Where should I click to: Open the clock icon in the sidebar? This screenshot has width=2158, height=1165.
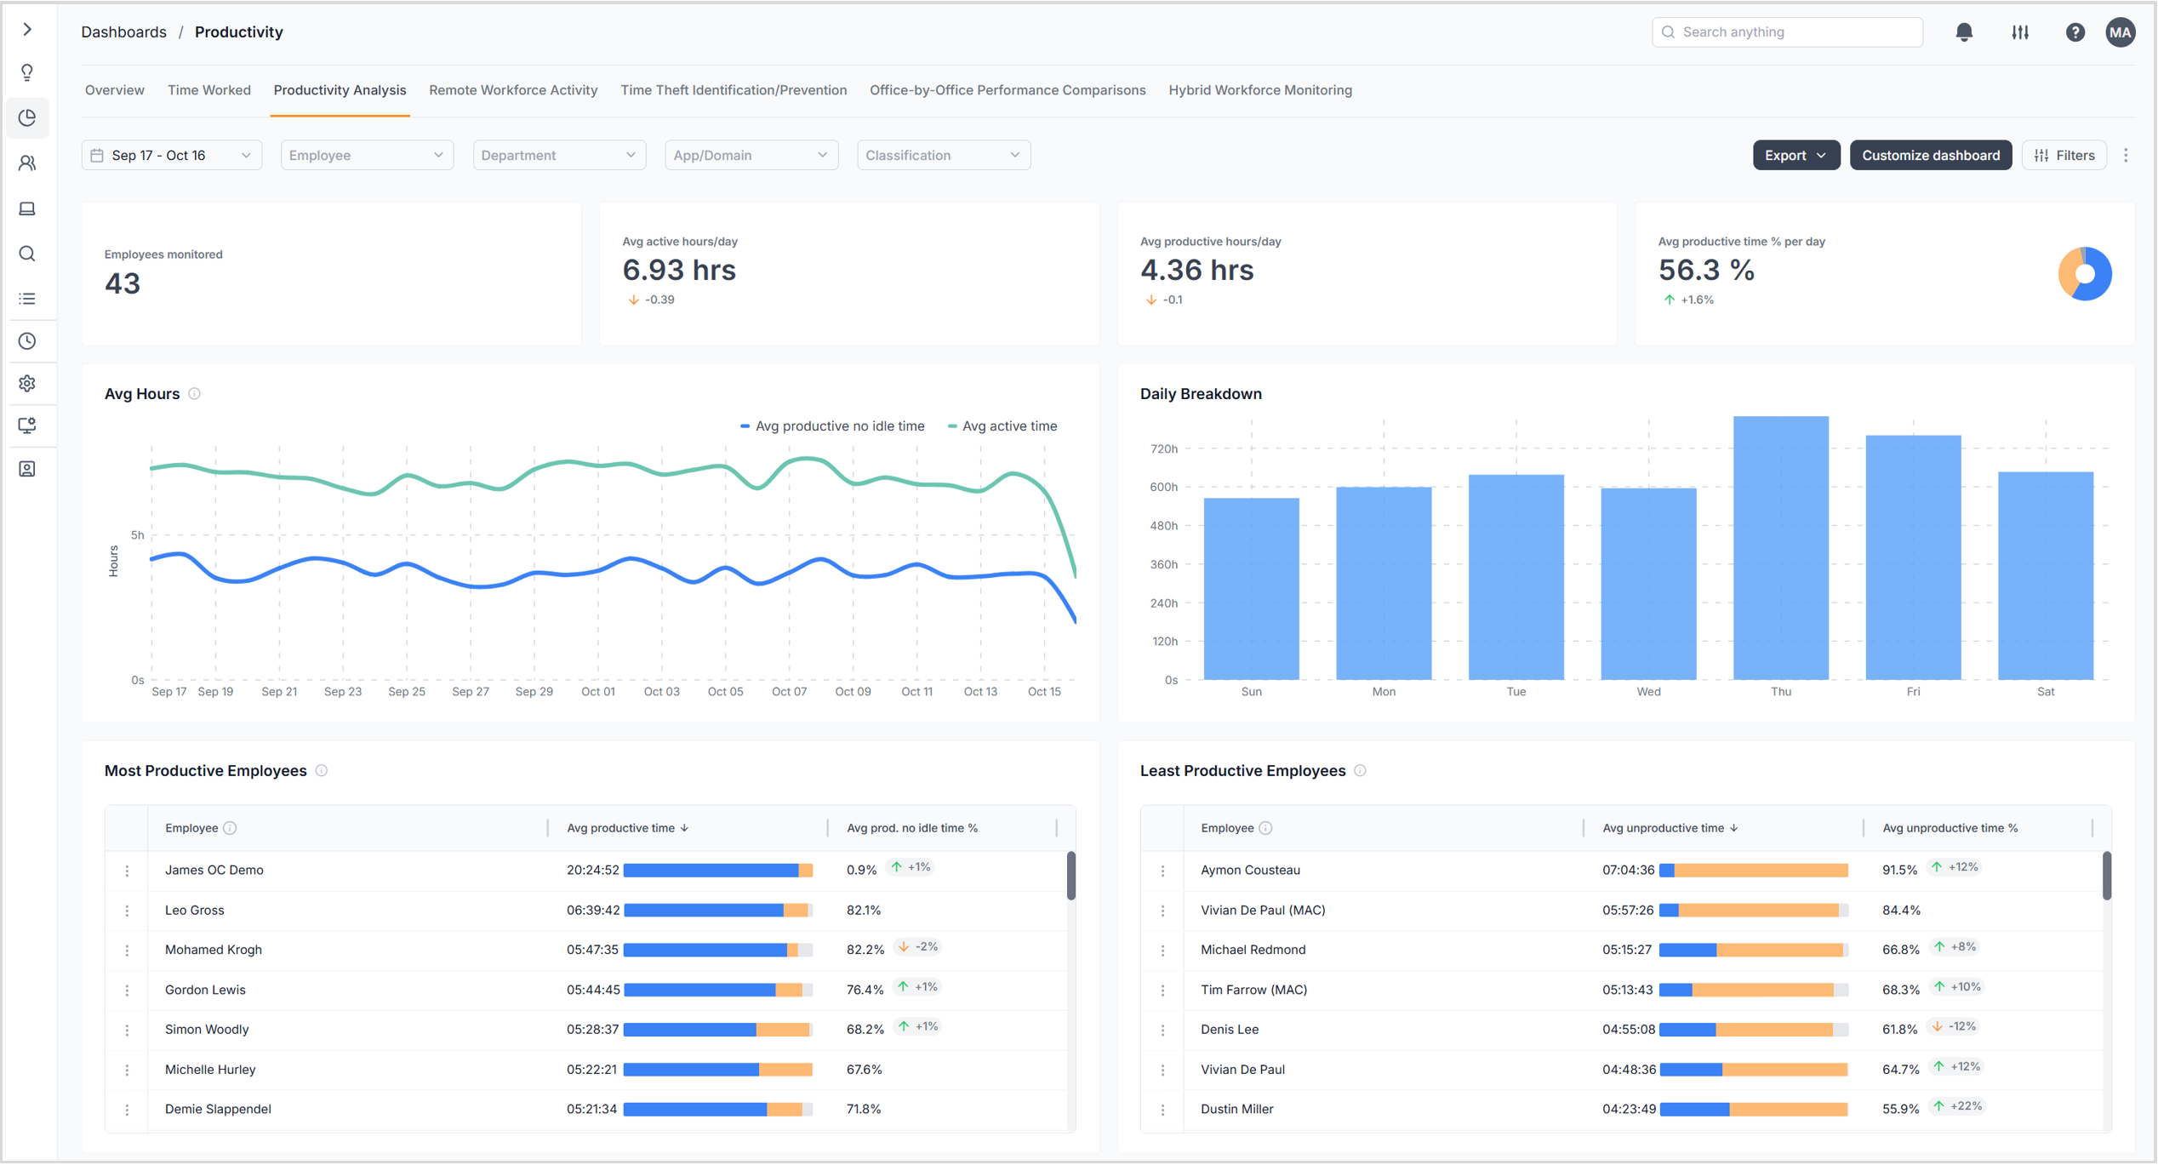(x=27, y=341)
